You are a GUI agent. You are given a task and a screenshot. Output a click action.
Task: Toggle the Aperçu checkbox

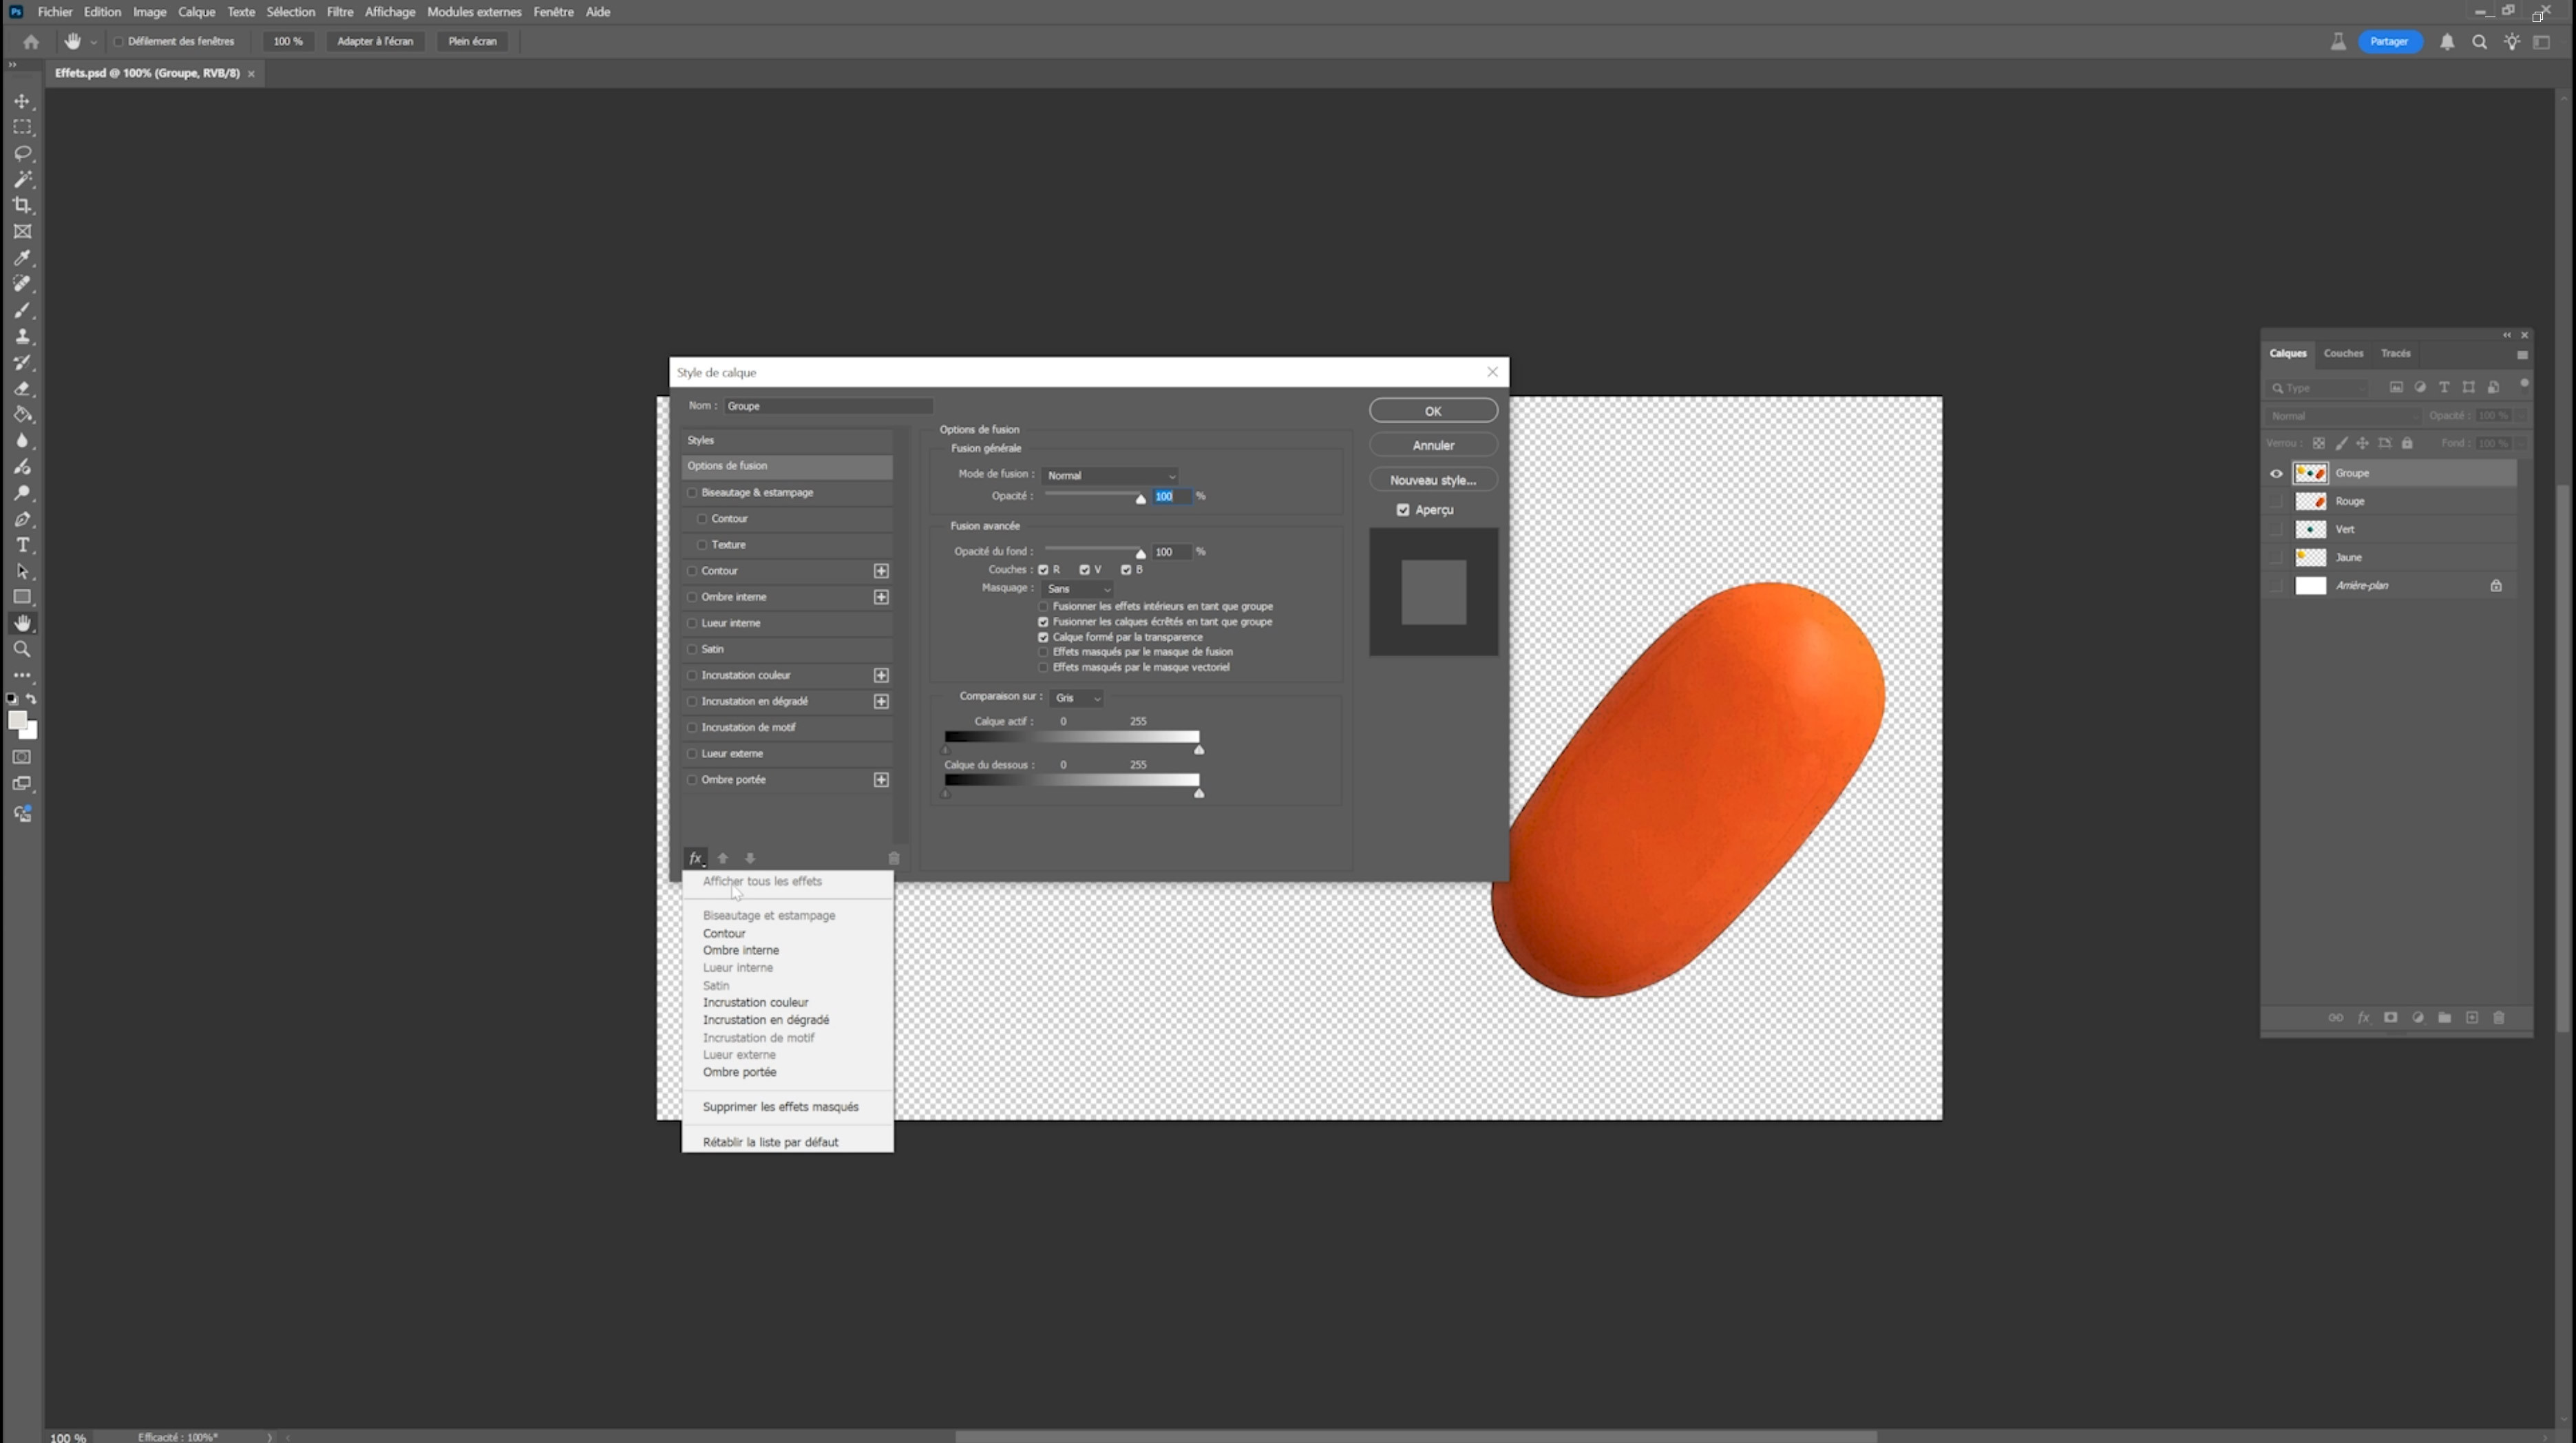(x=1403, y=510)
